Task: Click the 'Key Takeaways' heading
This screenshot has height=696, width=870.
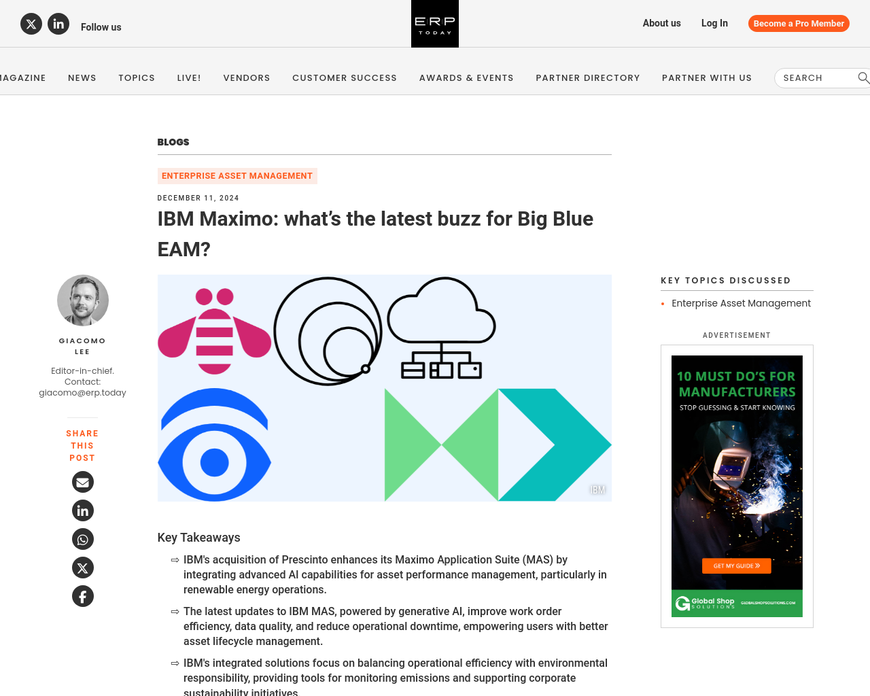Action: point(199,538)
